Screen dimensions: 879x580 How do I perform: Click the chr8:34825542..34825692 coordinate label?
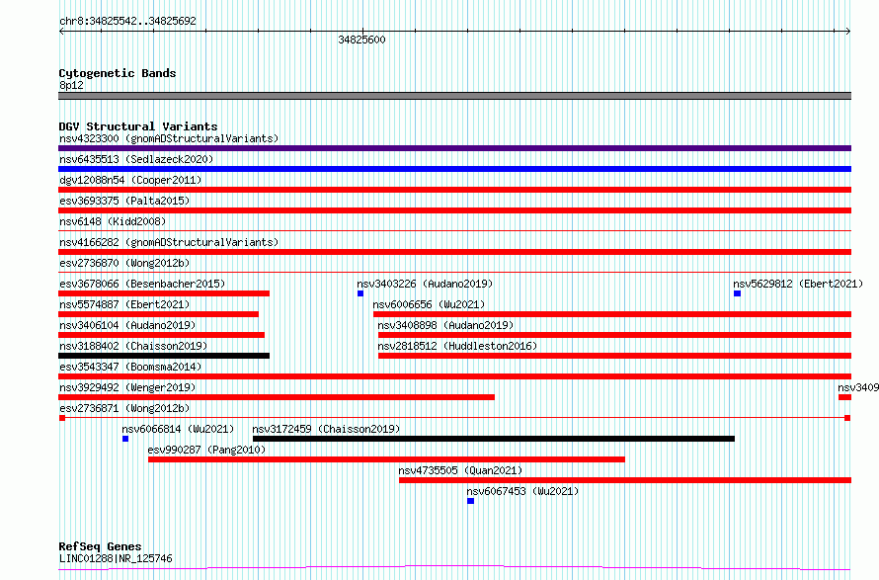(127, 21)
